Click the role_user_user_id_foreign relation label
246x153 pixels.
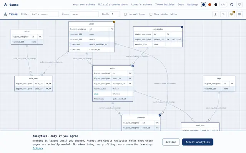click(51, 62)
